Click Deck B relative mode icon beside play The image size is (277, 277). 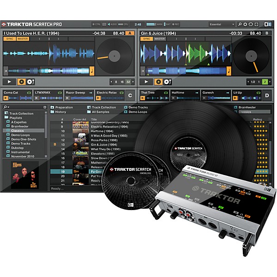168,82
